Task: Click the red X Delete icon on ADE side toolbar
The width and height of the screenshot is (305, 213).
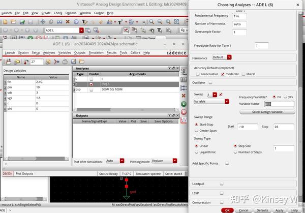Action: [184, 96]
